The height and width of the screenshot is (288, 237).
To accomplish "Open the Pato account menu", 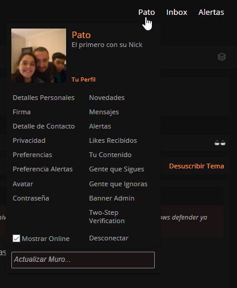I will tap(146, 12).
